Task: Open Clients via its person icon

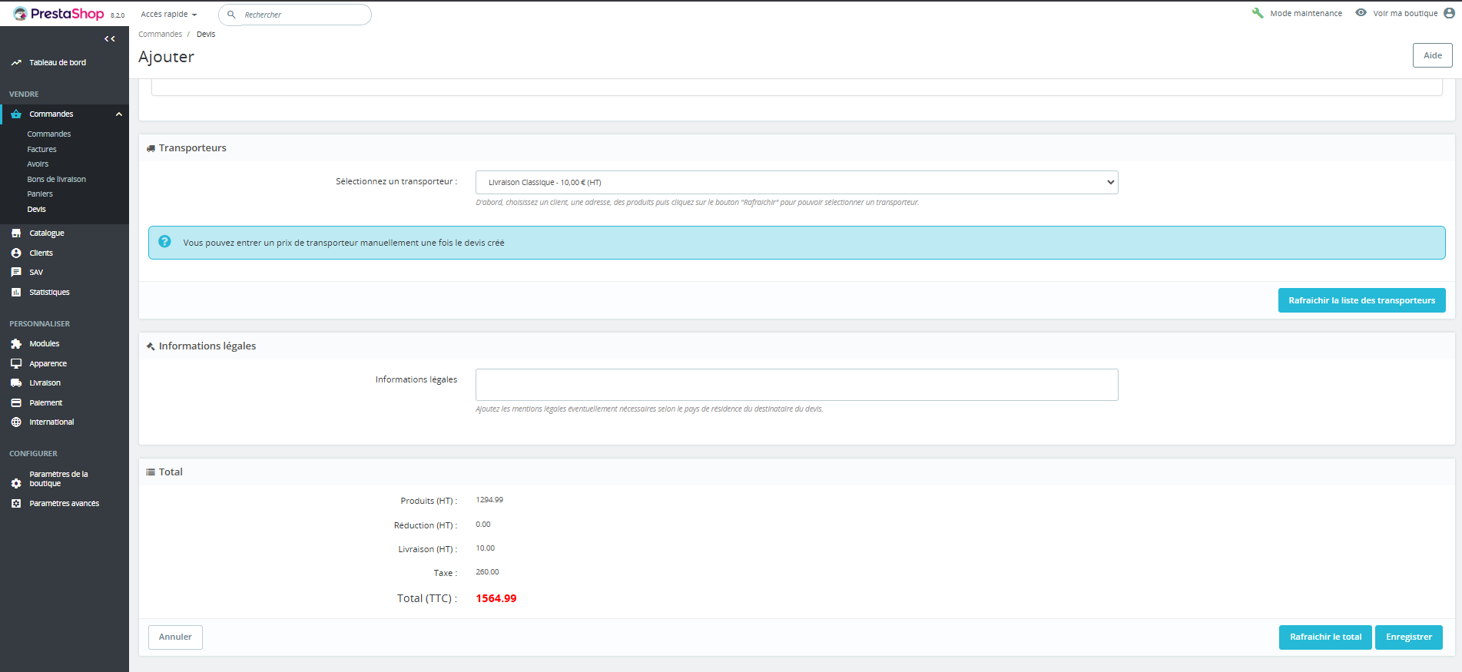Action: [x=16, y=253]
